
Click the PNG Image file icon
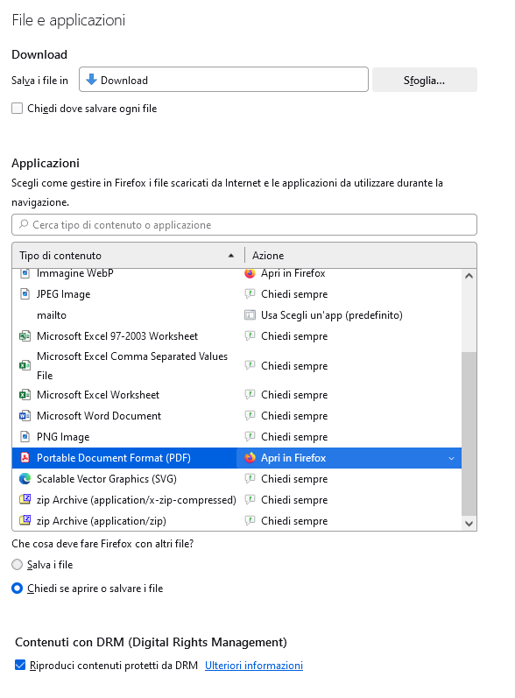[x=25, y=437]
